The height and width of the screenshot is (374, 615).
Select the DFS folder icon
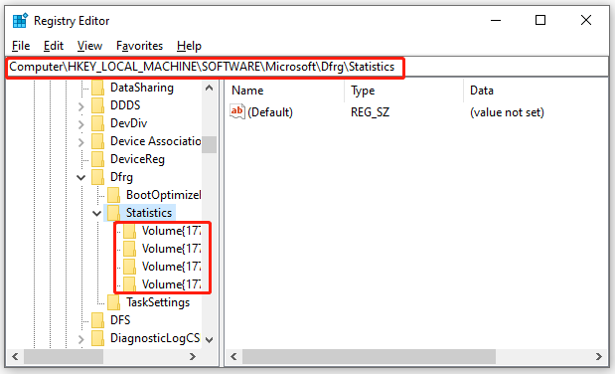tap(97, 320)
